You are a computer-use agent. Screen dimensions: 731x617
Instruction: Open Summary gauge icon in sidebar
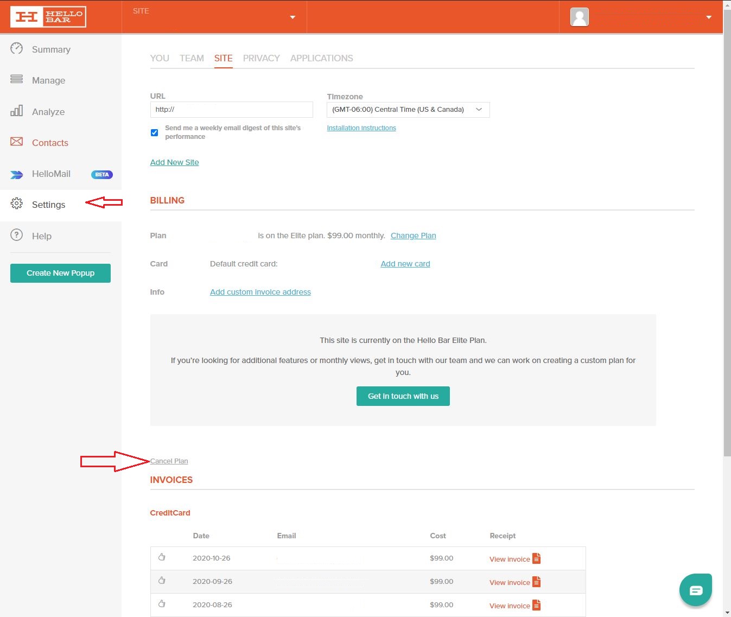click(17, 48)
